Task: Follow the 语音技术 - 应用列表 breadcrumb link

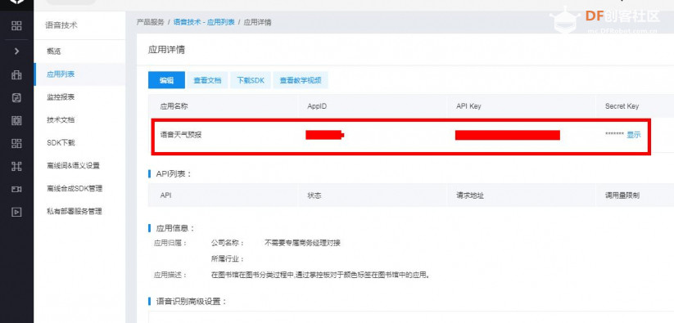Action: pos(204,22)
